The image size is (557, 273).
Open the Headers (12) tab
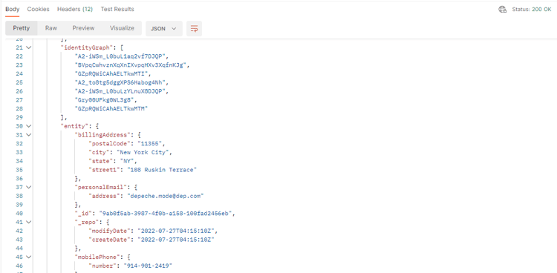[75, 9]
